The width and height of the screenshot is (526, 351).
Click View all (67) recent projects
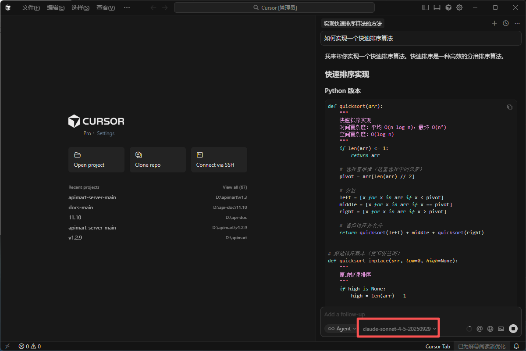click(235, 187)
